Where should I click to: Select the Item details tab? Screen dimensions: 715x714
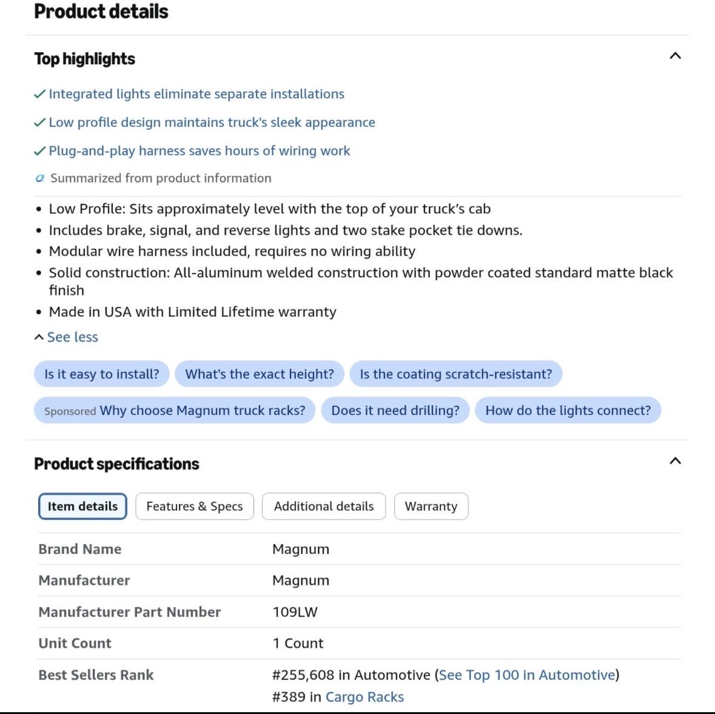click(82, 506)
